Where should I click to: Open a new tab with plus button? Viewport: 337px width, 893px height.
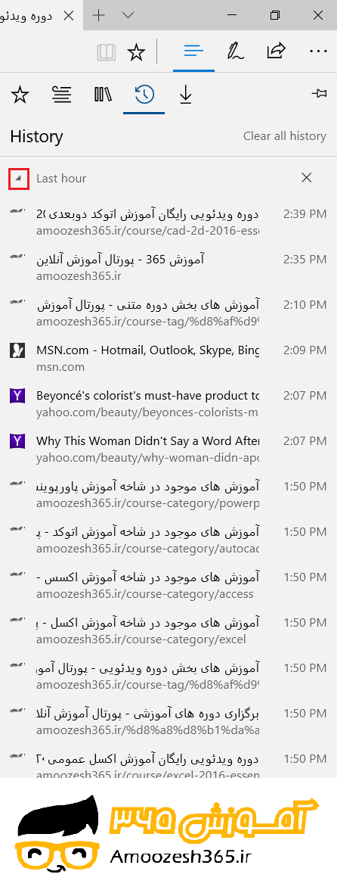[99, 15]
